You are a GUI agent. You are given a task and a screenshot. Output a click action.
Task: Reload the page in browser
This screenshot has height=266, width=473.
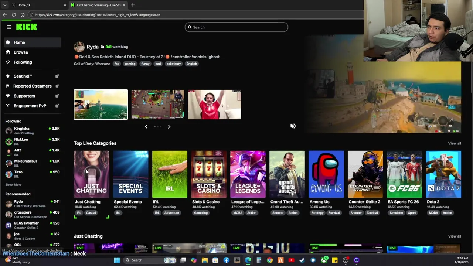(x=14, y=15)
